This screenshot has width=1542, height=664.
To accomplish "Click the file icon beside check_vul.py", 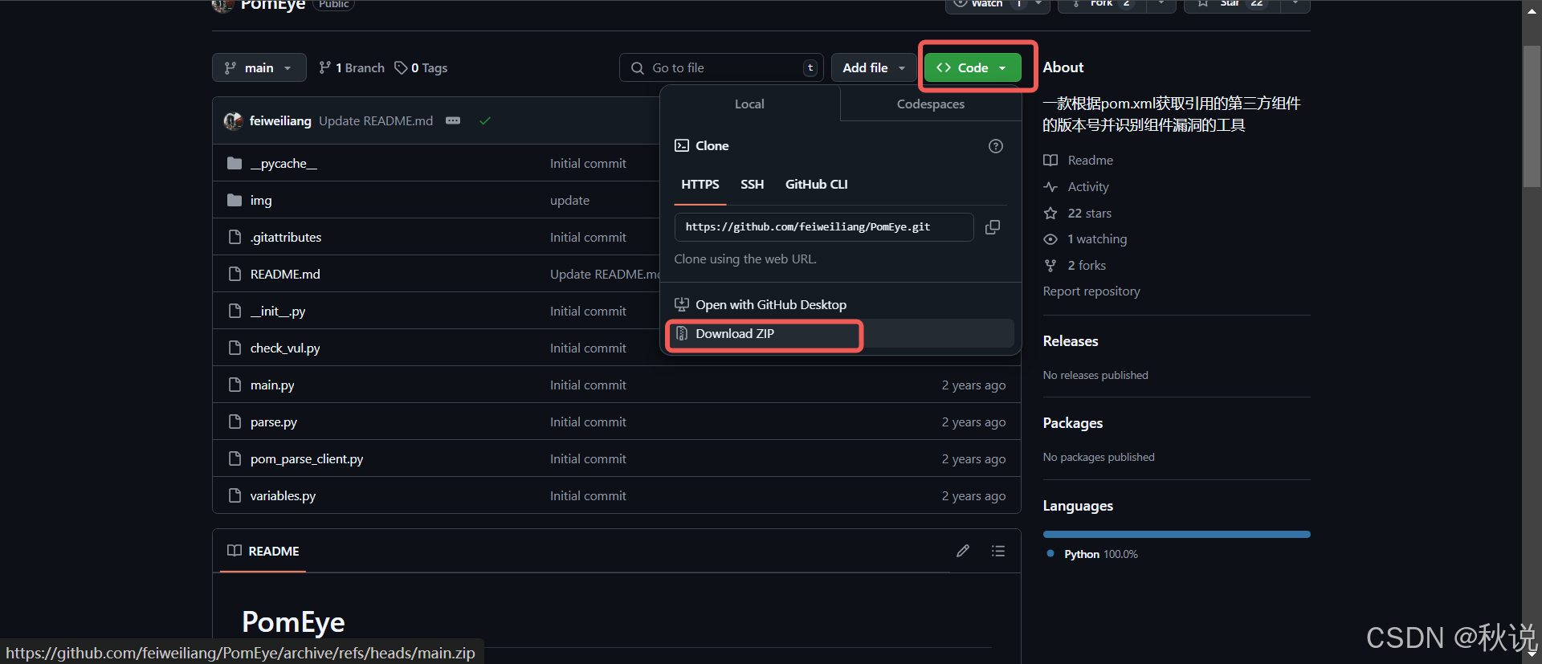I will tap(235, 348).
